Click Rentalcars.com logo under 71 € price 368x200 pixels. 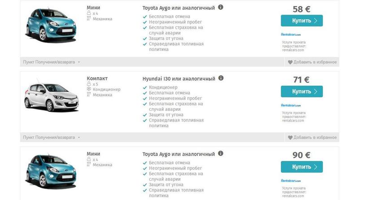pyautogui.click(x=291, y=105)
